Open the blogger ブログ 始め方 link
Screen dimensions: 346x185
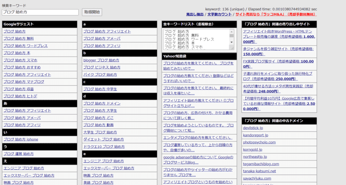tap(101, 60)
